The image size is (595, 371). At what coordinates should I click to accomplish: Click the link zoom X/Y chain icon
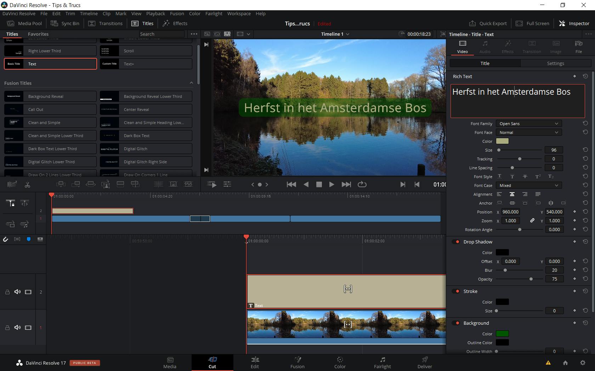(x=532, y=220)
